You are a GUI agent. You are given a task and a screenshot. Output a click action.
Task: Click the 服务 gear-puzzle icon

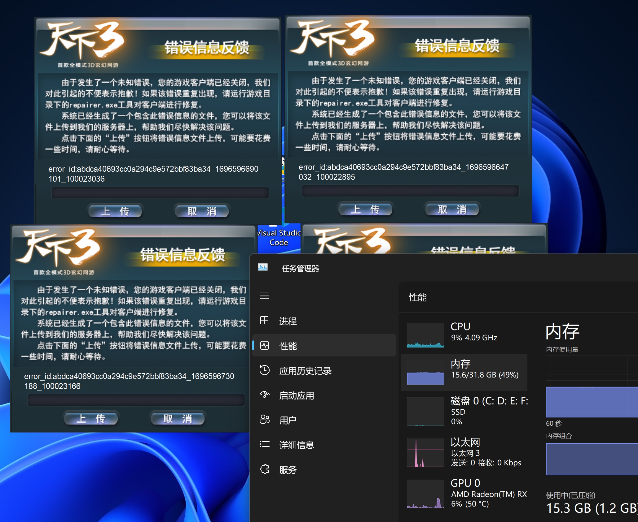(x=264, y=469)
